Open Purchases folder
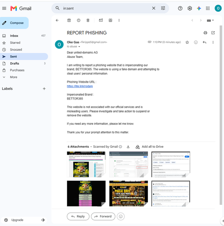The image size is (224, 226). [24, 70]
